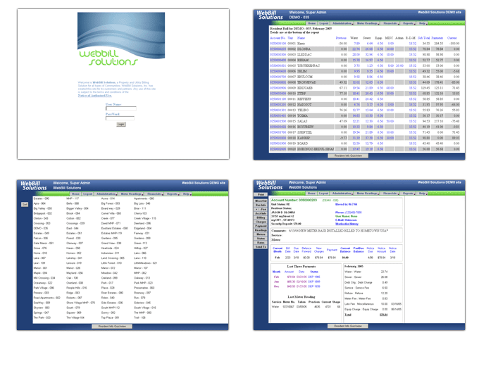
Task: Click Logout in the resident roll page menu
Action: [324, 23]
